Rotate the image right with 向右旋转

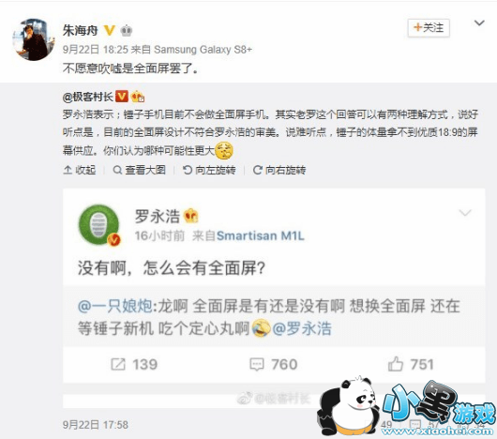(x=279, y=170)
